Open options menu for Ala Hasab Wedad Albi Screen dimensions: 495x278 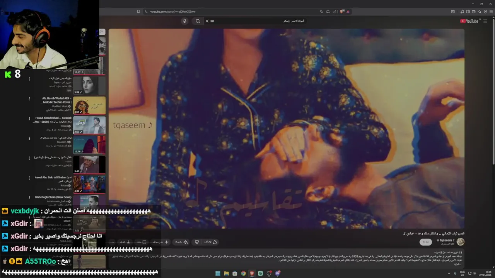[x=29, y=99]
